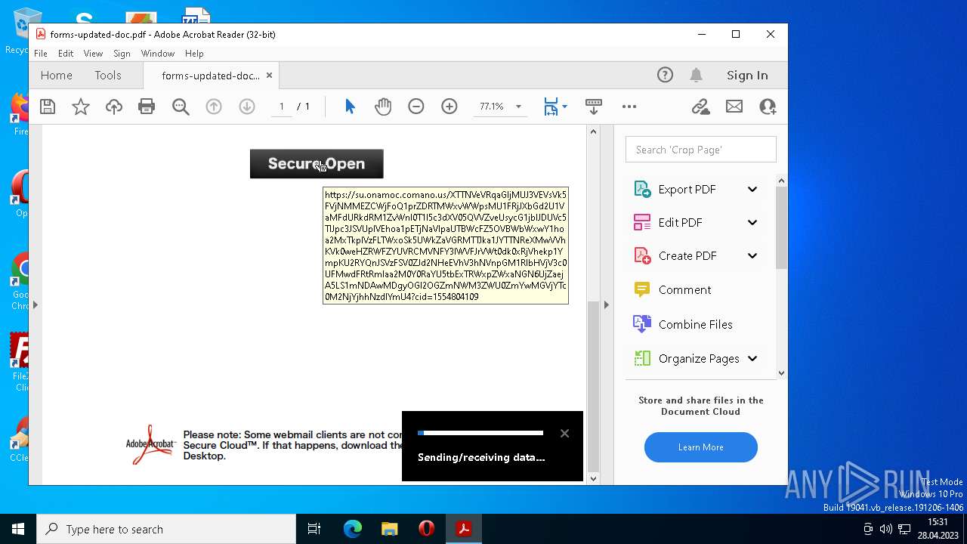The image size is (967, 544).
Task: Click the current page number field
Action: pyautogui.click(x=282, y=107)
